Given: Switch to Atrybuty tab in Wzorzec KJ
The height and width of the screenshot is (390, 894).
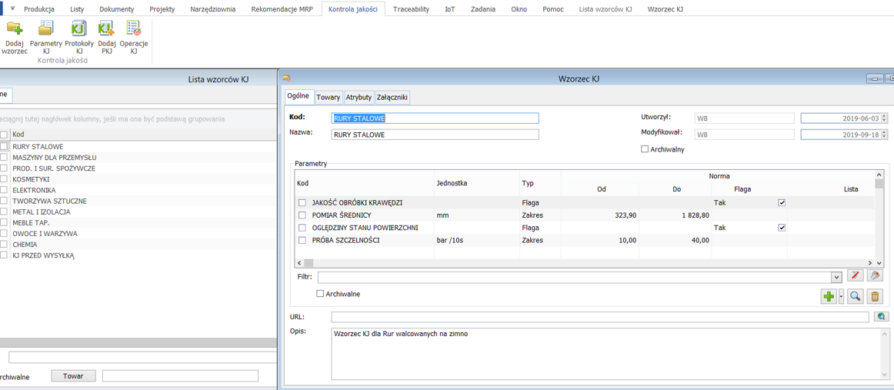Looking at the screenshot, I should click(x=359, y=98).
